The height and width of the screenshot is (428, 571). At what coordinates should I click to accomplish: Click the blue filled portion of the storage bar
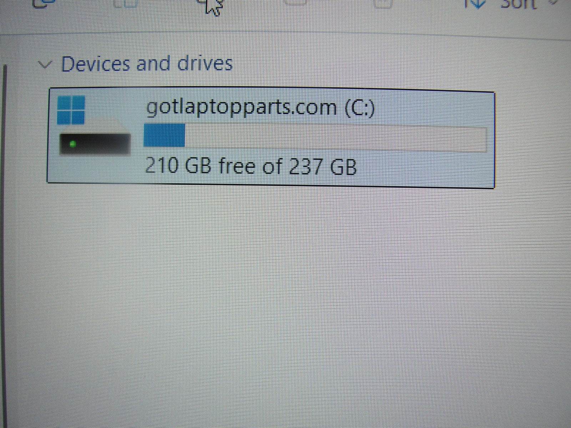click(x=164, y=135)
